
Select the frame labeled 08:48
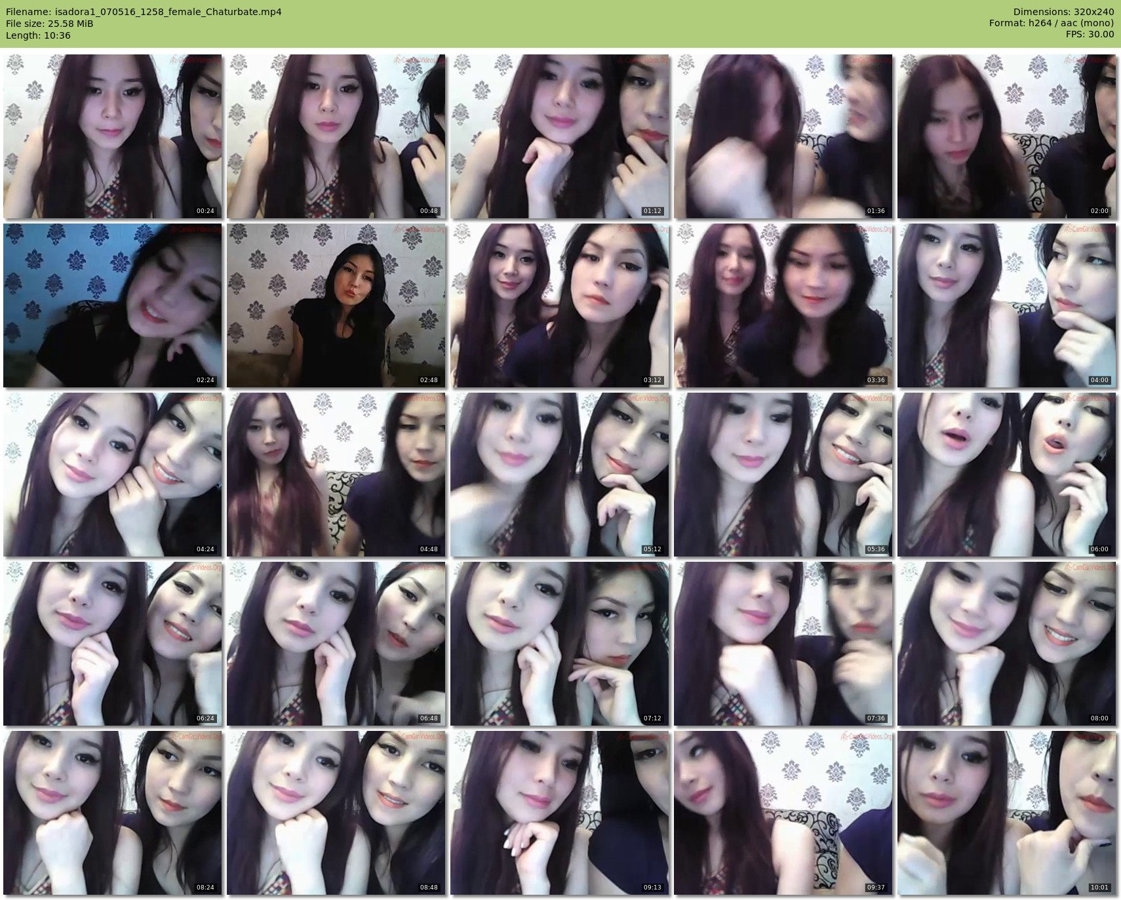tap(336, 813)
